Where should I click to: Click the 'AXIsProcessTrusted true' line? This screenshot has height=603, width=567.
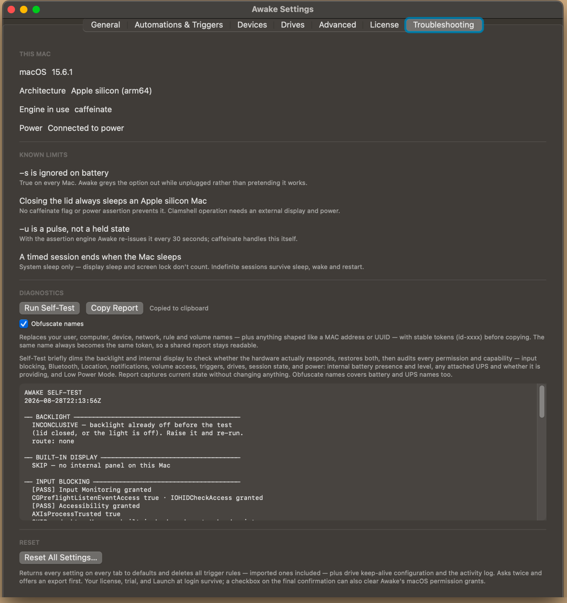(x=76, y=514)
